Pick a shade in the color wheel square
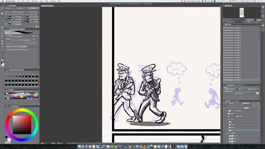The image size is (265, 149). pos(22,125)
